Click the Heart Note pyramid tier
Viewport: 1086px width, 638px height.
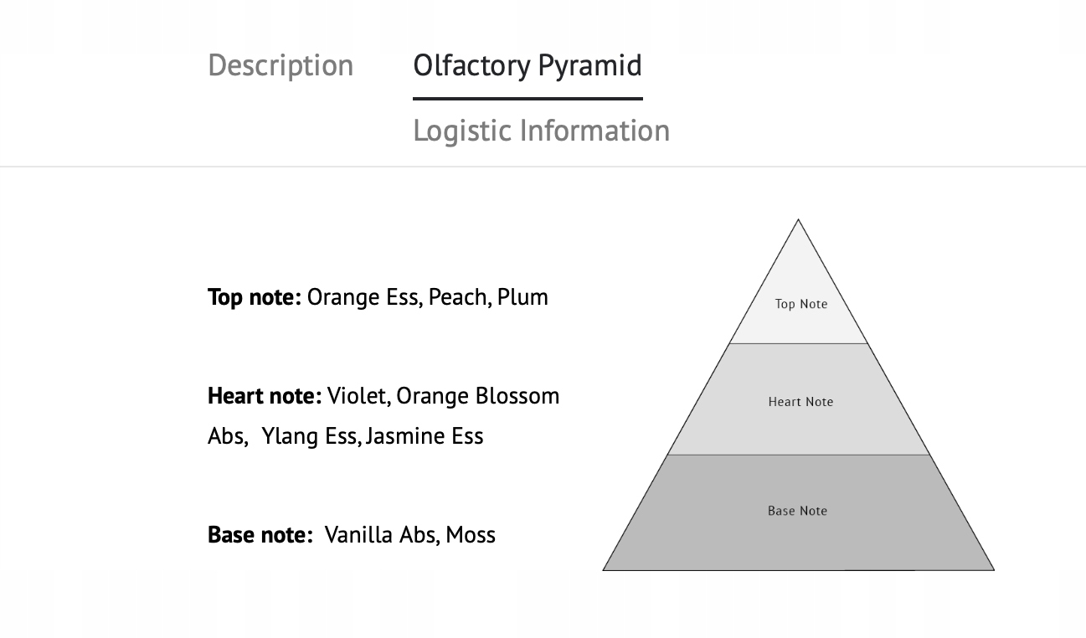[800, 402]
